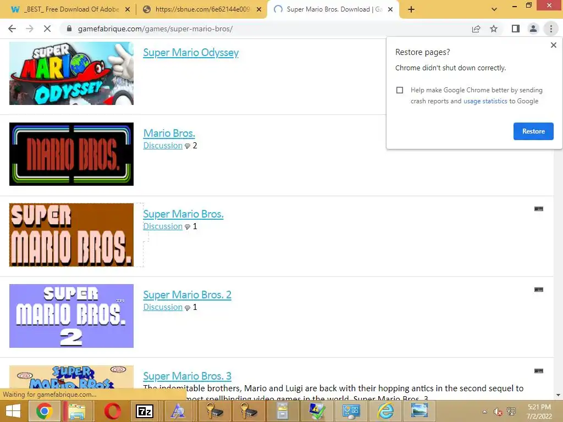Viewport: 563px width, 422px height.
Task: Open the picture viewer taskbar icon
Action: pyautogui.click(x=419, y=411)
